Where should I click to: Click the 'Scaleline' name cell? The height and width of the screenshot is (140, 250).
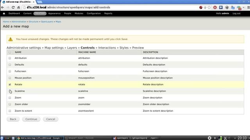(x=20, y=91)
